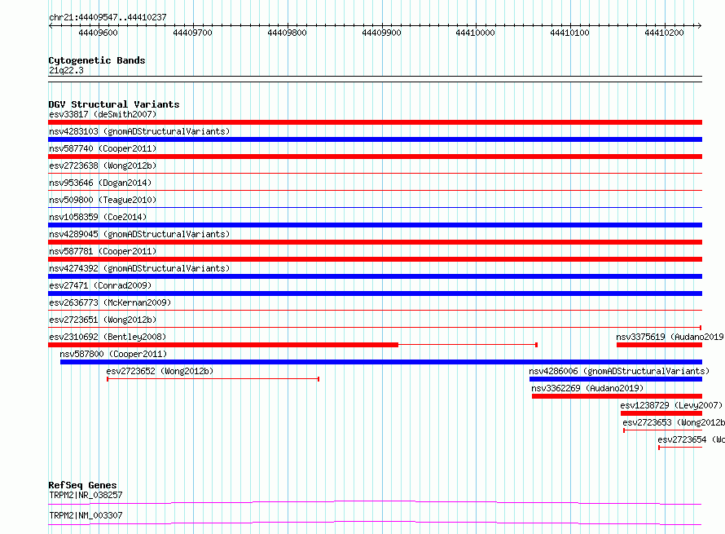
Task: Click the Cytogenetic Bands heading
Action: [97, 60]
